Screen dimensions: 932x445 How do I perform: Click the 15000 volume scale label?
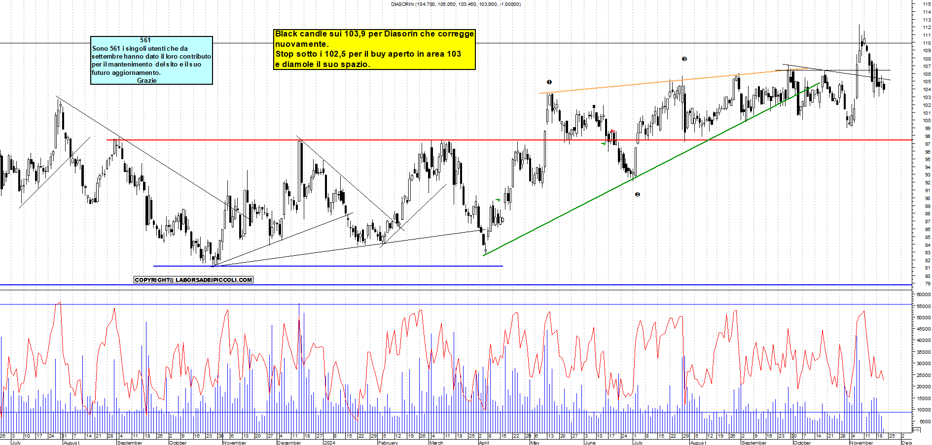point(923,399)
